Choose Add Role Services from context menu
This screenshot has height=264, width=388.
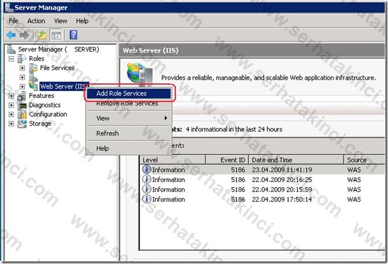(x=128, y=94)
